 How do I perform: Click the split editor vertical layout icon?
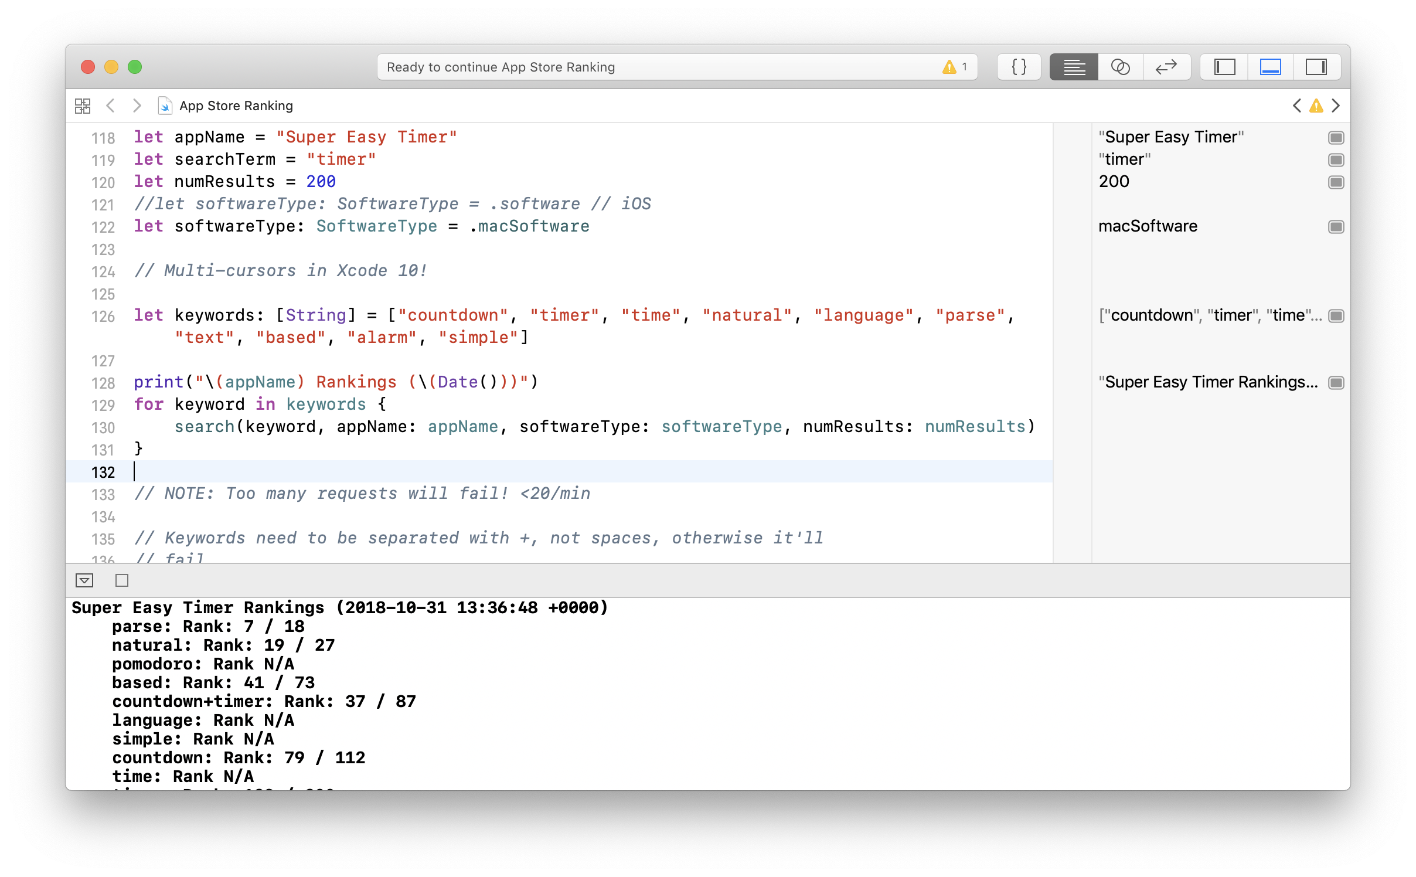(x=1318, y=68)
